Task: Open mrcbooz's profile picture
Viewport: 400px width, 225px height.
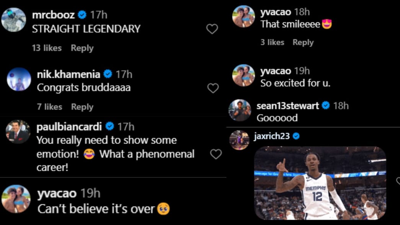Action: (13, 20)
